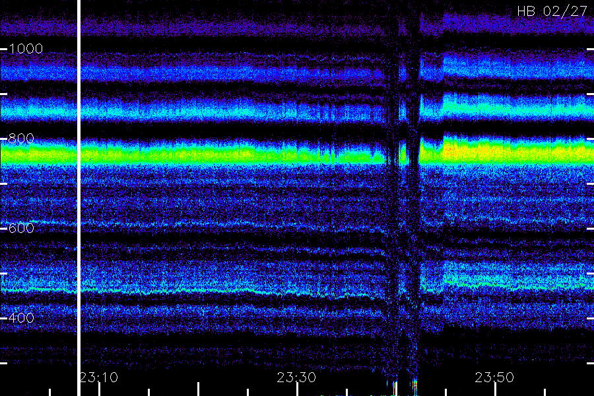Click the 1000 frequency axis label
This screenshot has width=594, height=396.
[x=26, y=49]
